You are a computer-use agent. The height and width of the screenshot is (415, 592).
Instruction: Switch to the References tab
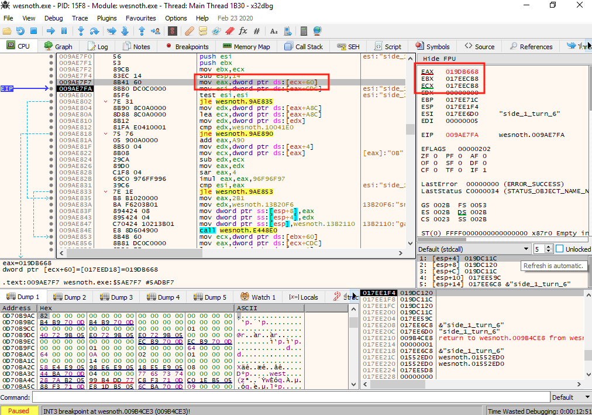531,46
